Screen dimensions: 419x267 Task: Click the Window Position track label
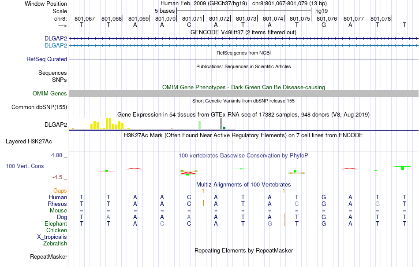point(46,4)
